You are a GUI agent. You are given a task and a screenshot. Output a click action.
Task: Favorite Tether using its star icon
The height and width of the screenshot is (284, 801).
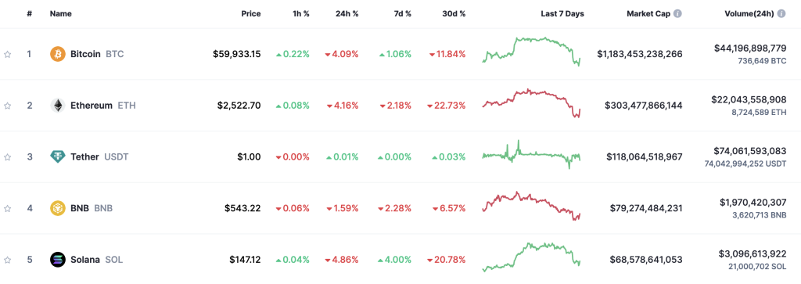[8, 156]
